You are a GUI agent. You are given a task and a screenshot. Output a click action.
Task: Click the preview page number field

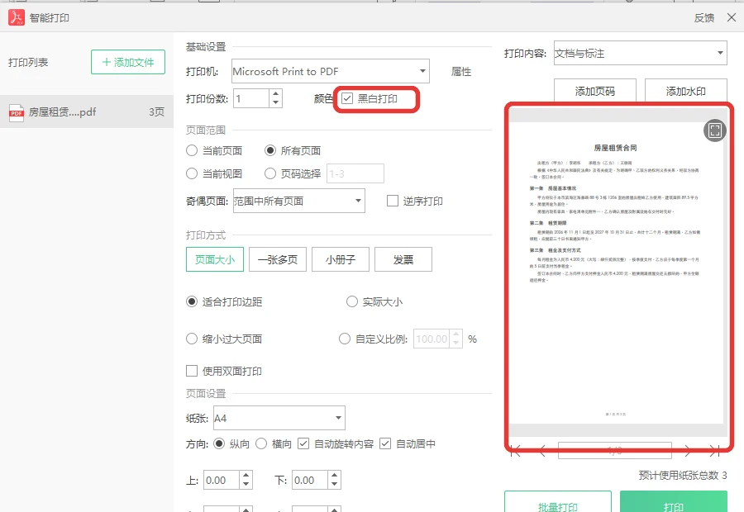point(615,450)
